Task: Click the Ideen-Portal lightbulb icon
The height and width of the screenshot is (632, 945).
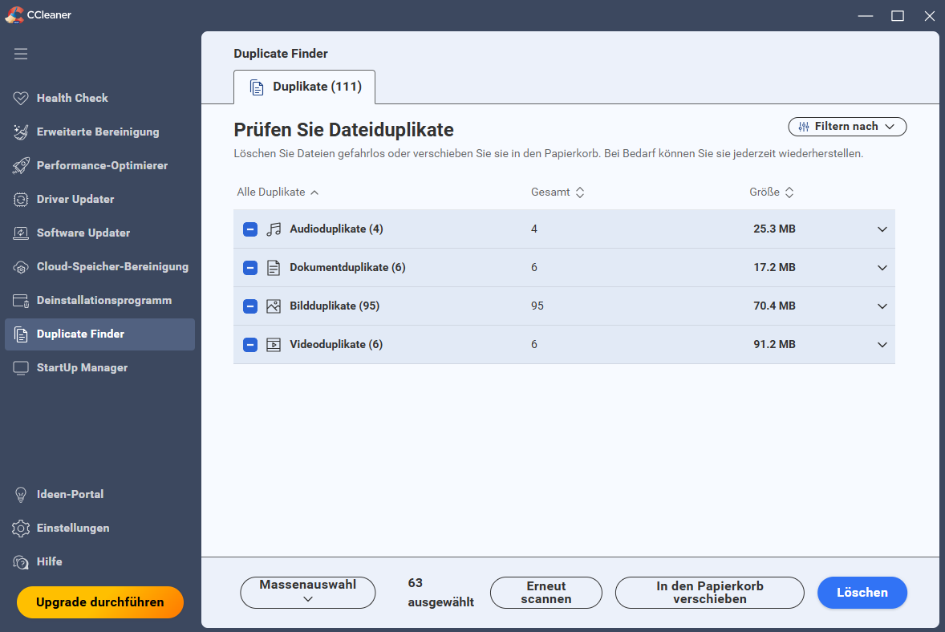Action: (21, 494)
